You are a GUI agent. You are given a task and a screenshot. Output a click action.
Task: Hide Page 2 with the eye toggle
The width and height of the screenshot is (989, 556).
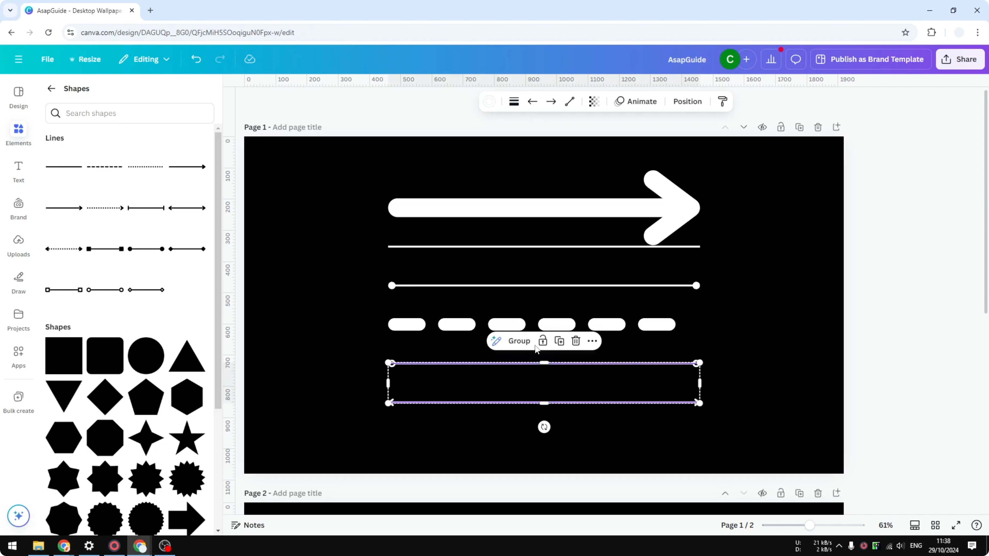click(x=762, y=493)
